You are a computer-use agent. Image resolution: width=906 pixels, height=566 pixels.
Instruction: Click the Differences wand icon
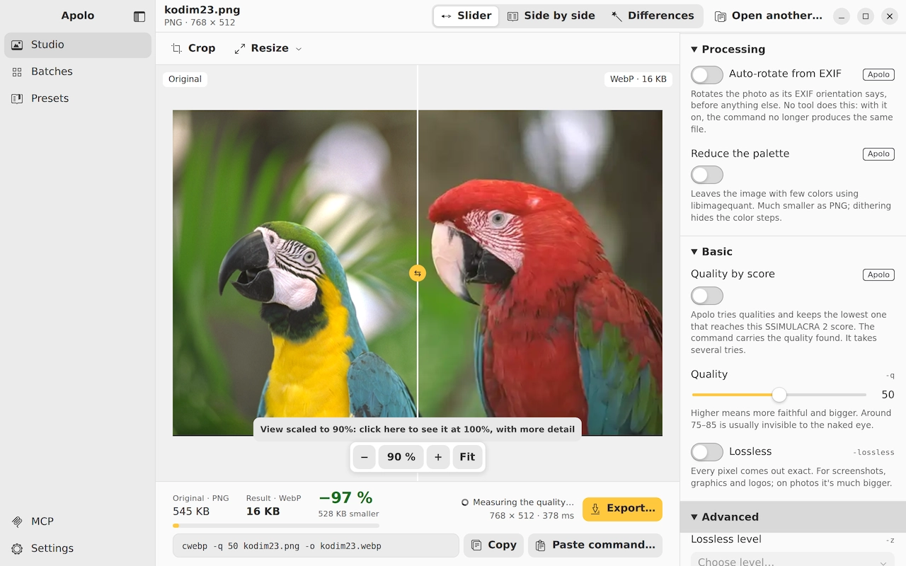617,16
